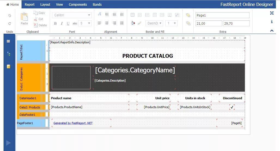This screenshot has width=280, height=151.
Task: Click the Undo arrow icon
Action: [10, 16]
